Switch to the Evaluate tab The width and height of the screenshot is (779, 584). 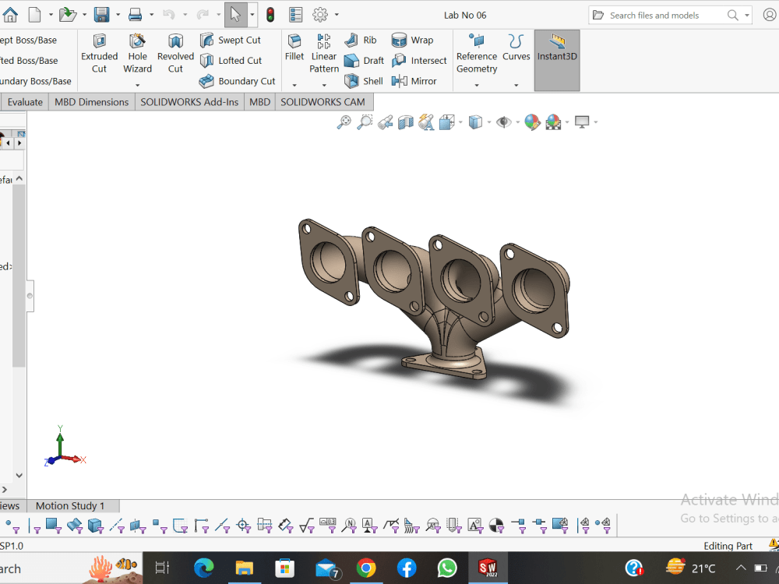pyautogui.click(x=24, y=101)
